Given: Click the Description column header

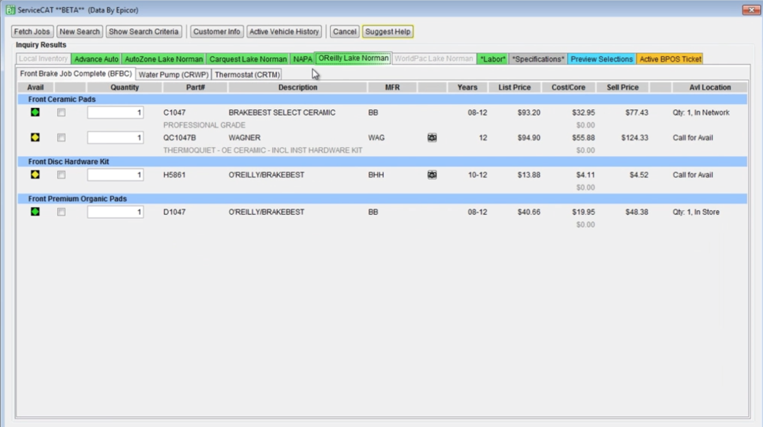Looking at the screenshot, I should click(298, 88).
